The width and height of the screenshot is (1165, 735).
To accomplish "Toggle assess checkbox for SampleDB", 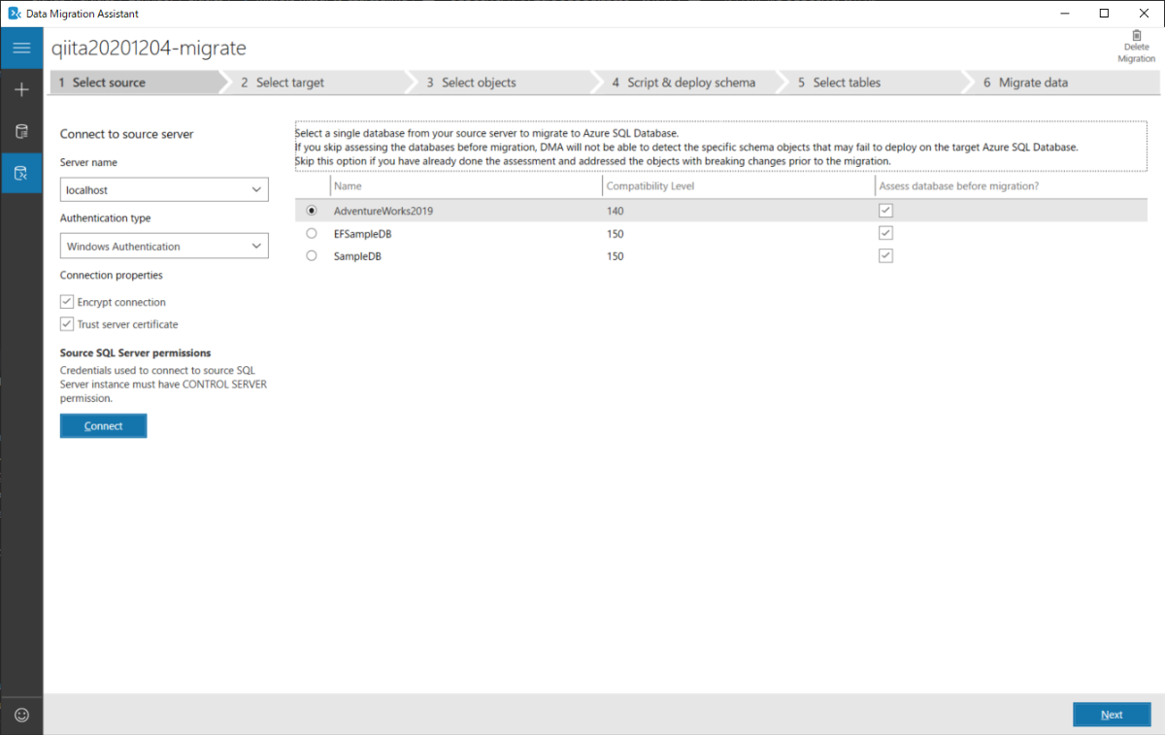I will click(x=885, y=255).
